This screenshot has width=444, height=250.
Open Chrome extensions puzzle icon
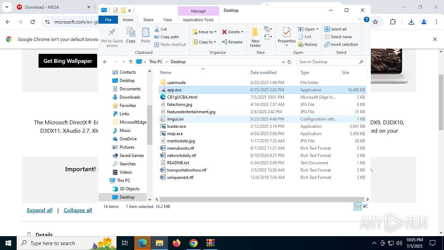click(393, 22)
